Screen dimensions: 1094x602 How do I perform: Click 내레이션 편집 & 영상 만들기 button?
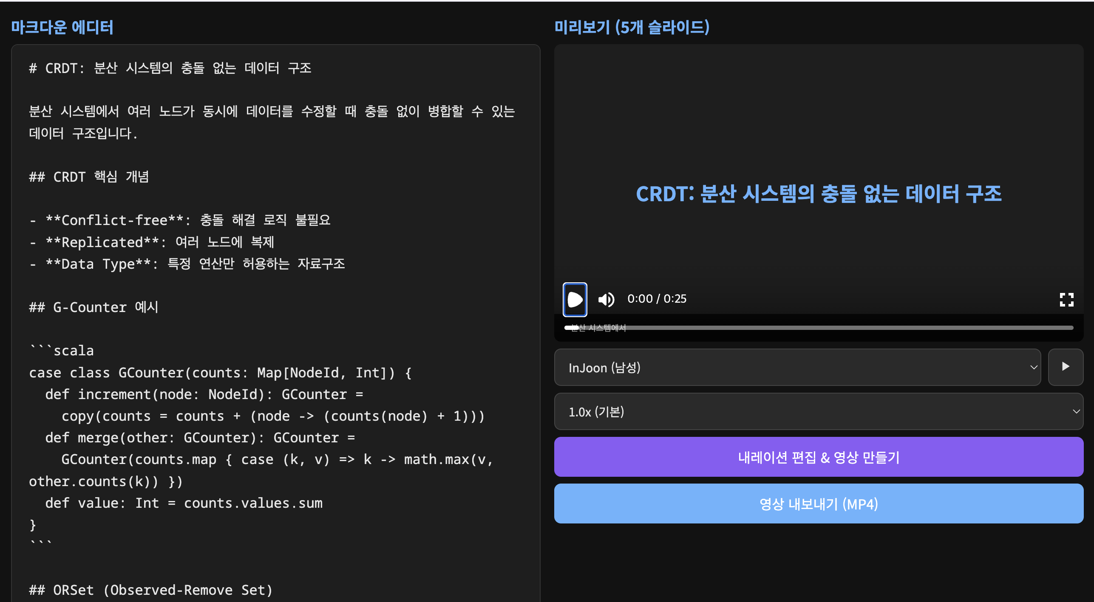(818, 457)
